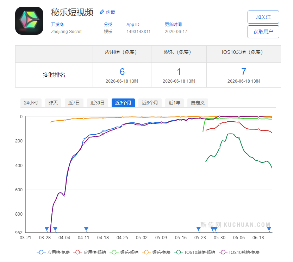Viewport: 293px width, 262px height.
Task: Choose the 近6个月 range tab
Action: (x=150, y=103)
